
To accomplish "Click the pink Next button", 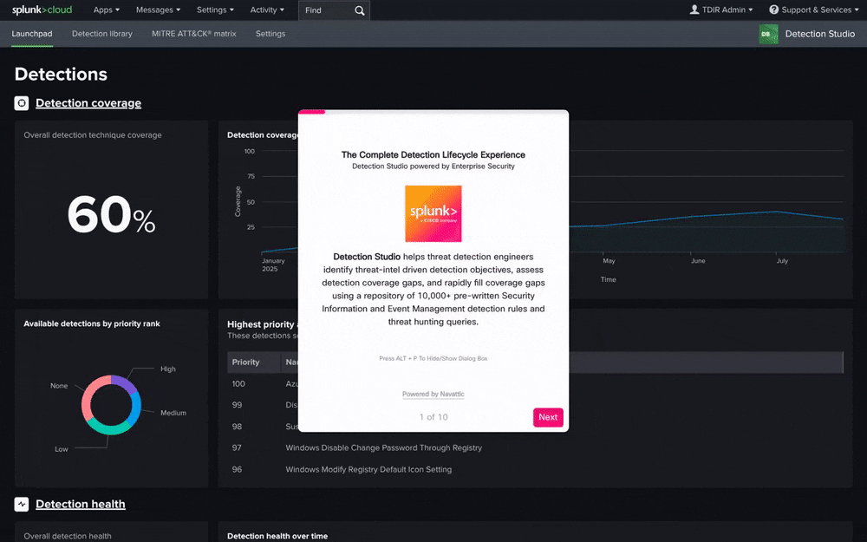I will [548, 417].
